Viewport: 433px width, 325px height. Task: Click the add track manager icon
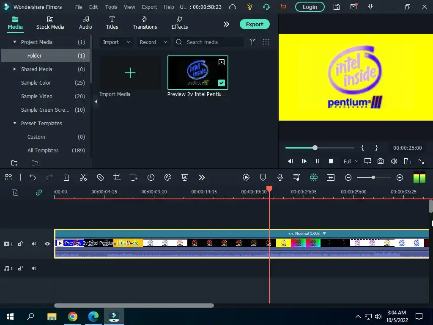(15, 193)
